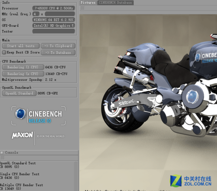Launch the OpenGL Standard benchmark
The image size is (217, 191).
(x=19, y=93)
